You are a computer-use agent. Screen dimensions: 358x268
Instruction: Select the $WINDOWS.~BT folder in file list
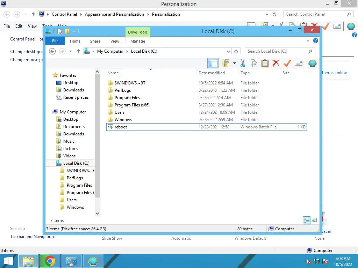click(207, 83)
